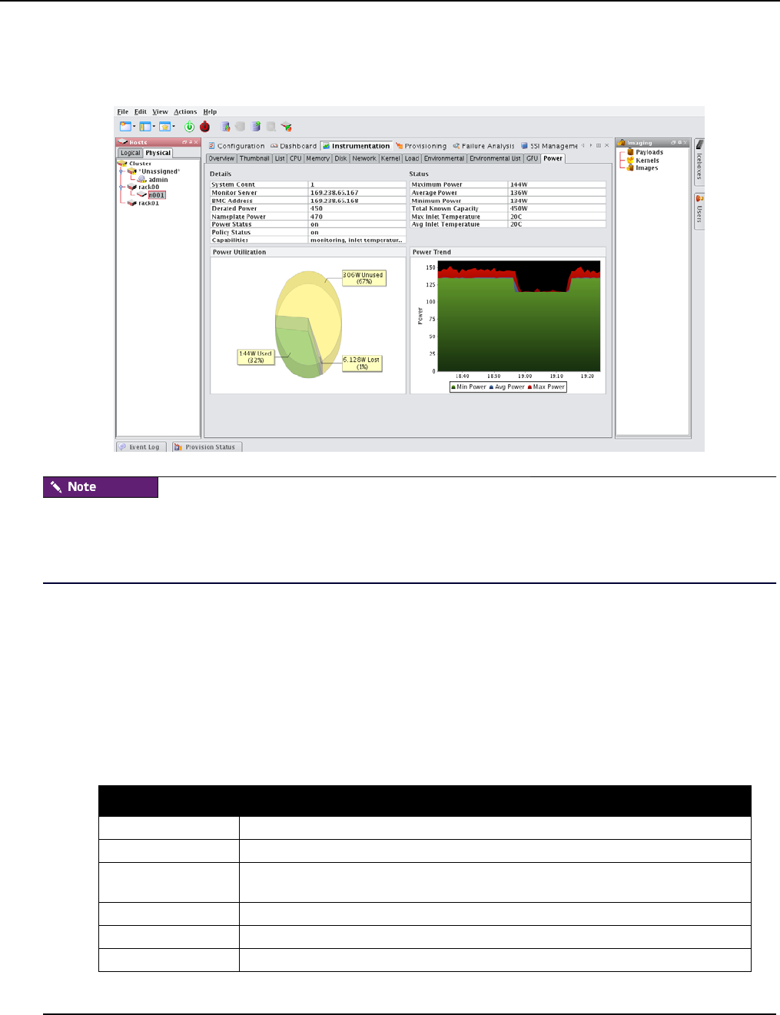Collapse the rack00 tree node handle
This screenshot has height=1015, width=780.
[x=121, y=187]
